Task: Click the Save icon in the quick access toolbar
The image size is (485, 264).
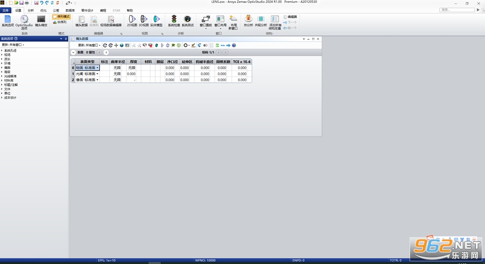Action: point(22,3)
